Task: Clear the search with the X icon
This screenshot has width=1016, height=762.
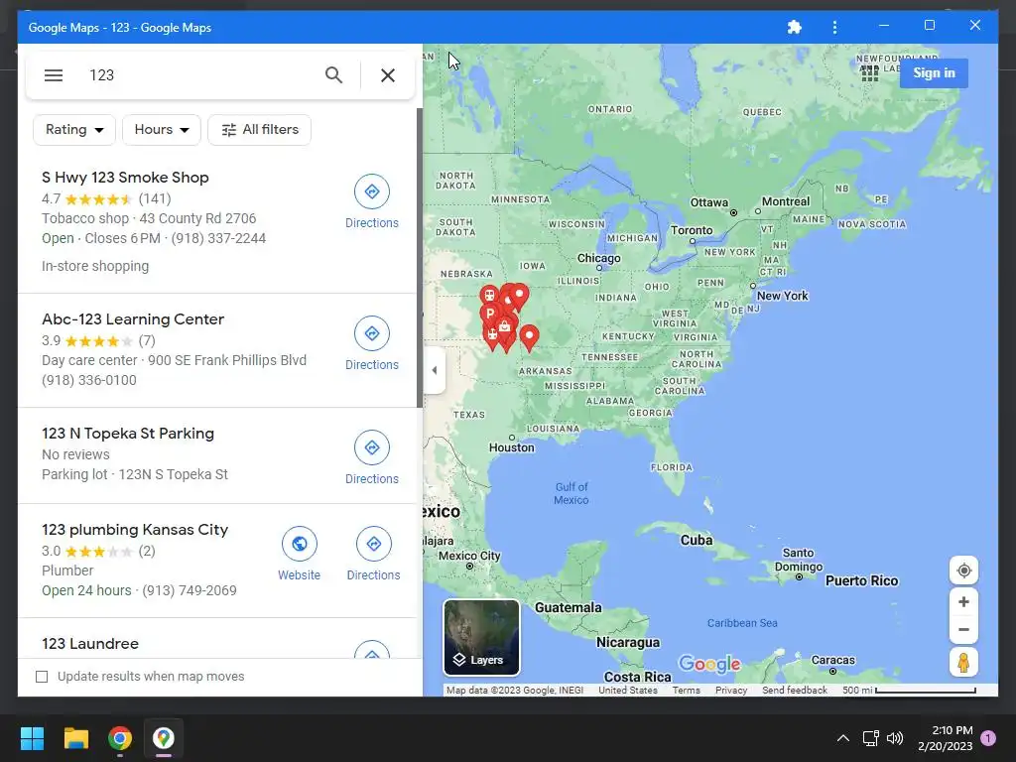Action: click(x=388, y=75)
